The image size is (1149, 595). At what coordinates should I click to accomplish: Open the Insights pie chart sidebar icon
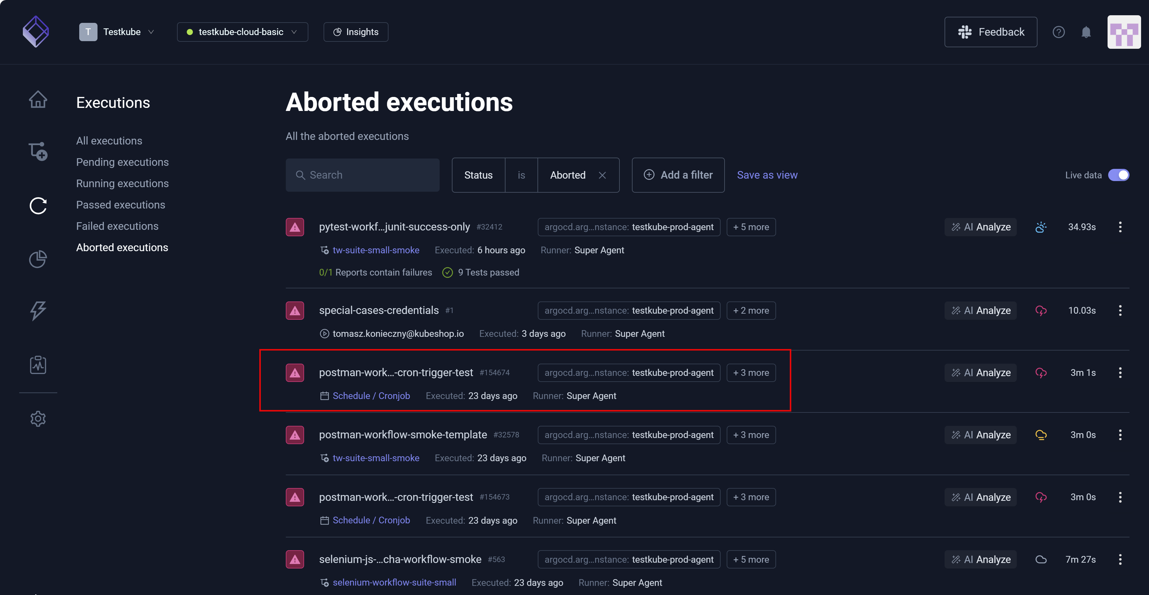(38, 259)
